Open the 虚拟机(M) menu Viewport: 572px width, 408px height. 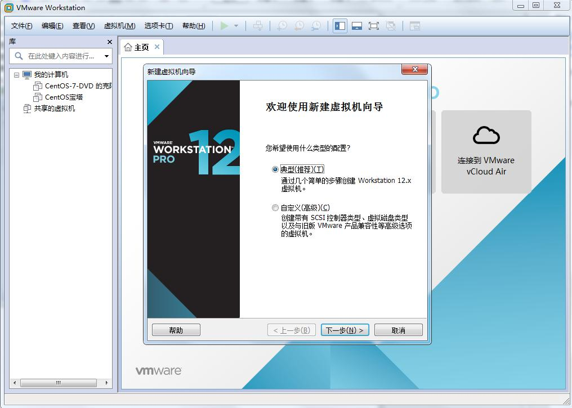point(120,26)
